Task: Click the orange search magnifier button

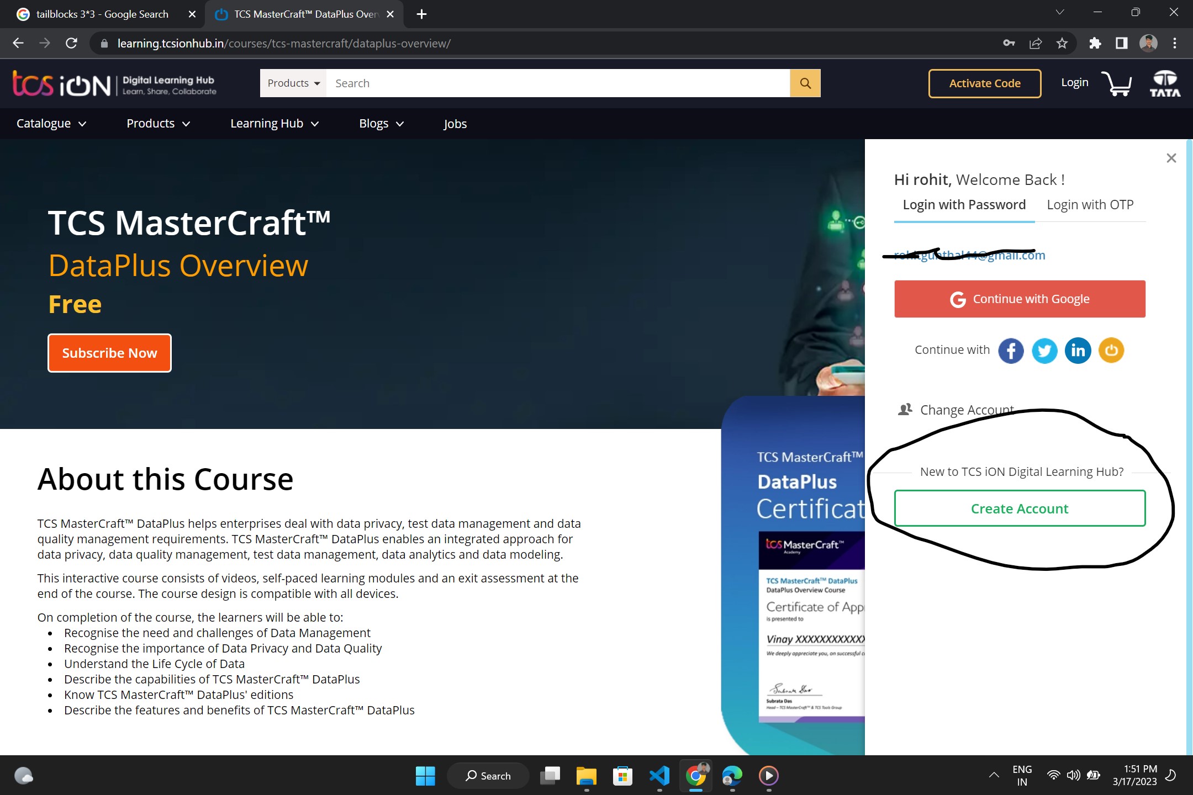Action: coord(805,83)
